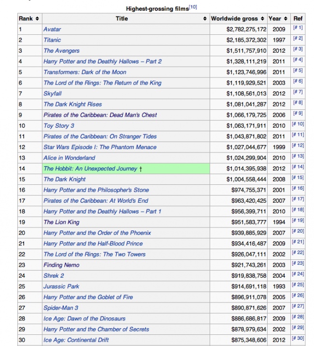Open the Finding Nemo link
This screenshot has width=314, height=346.
pyautogui.click(x=61, y=265)
